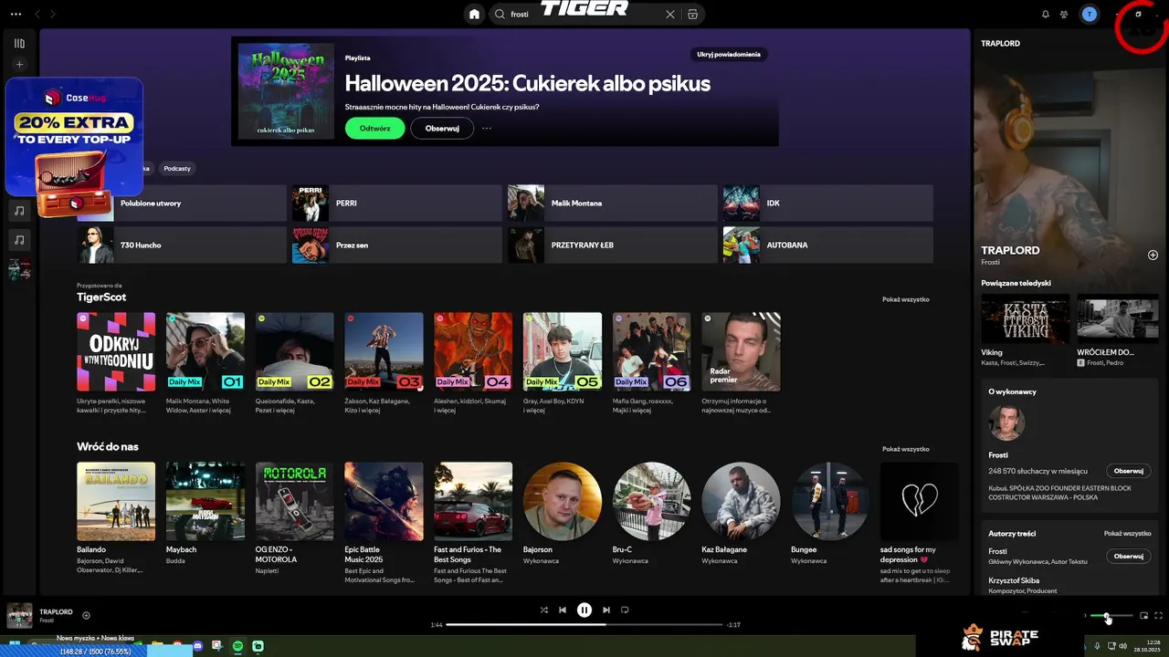The image size is (1169, 657).
Task: Open the mini player icon
Action: point(1143,616)
